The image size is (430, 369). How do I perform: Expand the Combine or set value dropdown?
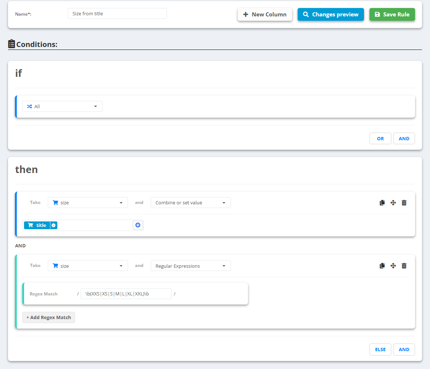coord(191,203)
